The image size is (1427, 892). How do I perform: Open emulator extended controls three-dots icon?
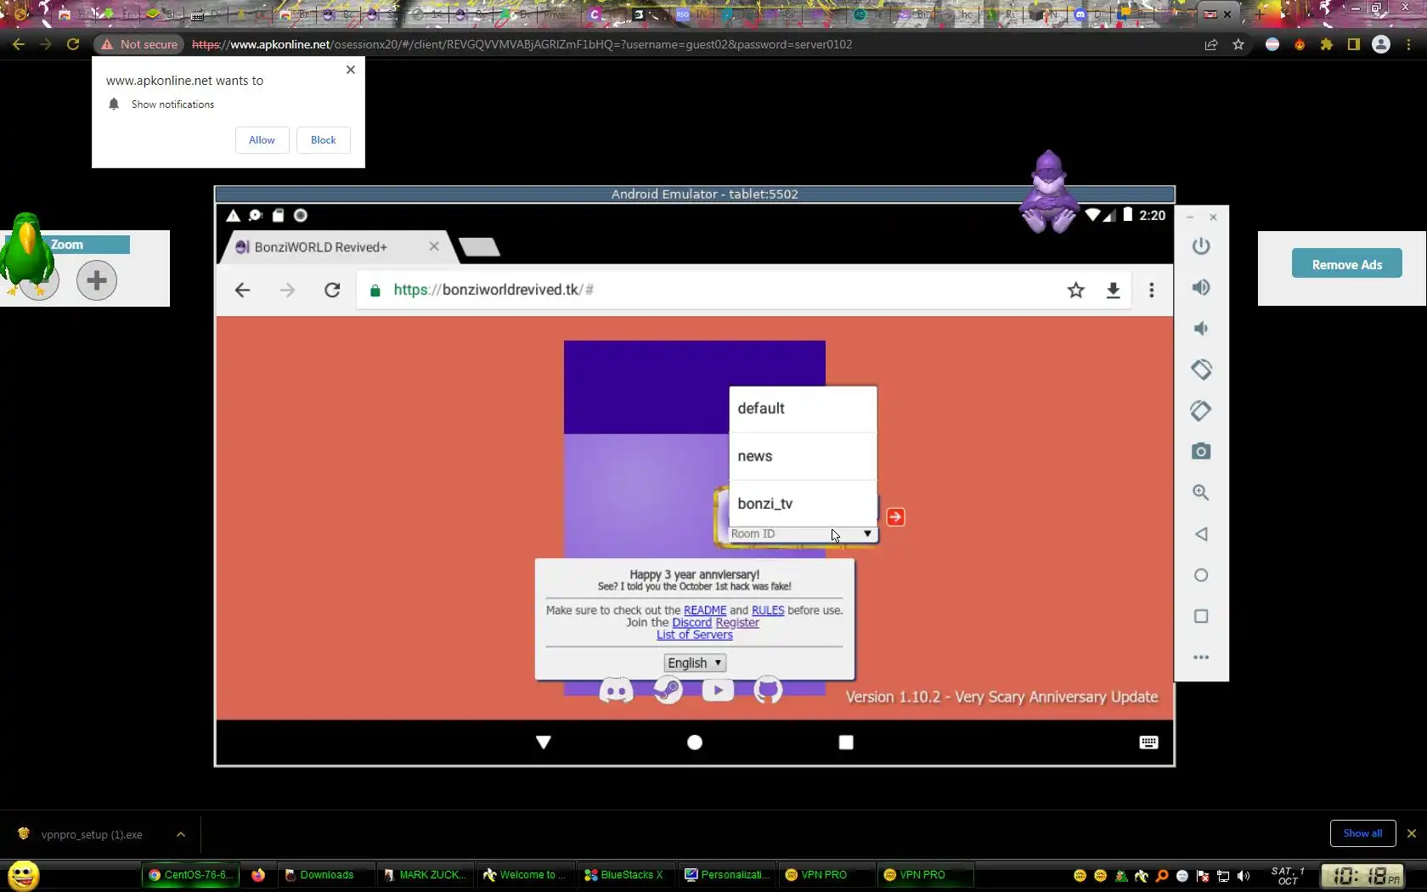click(x=1200, y=657)
